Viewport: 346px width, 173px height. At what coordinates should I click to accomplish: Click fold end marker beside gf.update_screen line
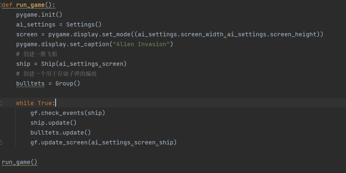pyautogui.click(x=1, y=143)
